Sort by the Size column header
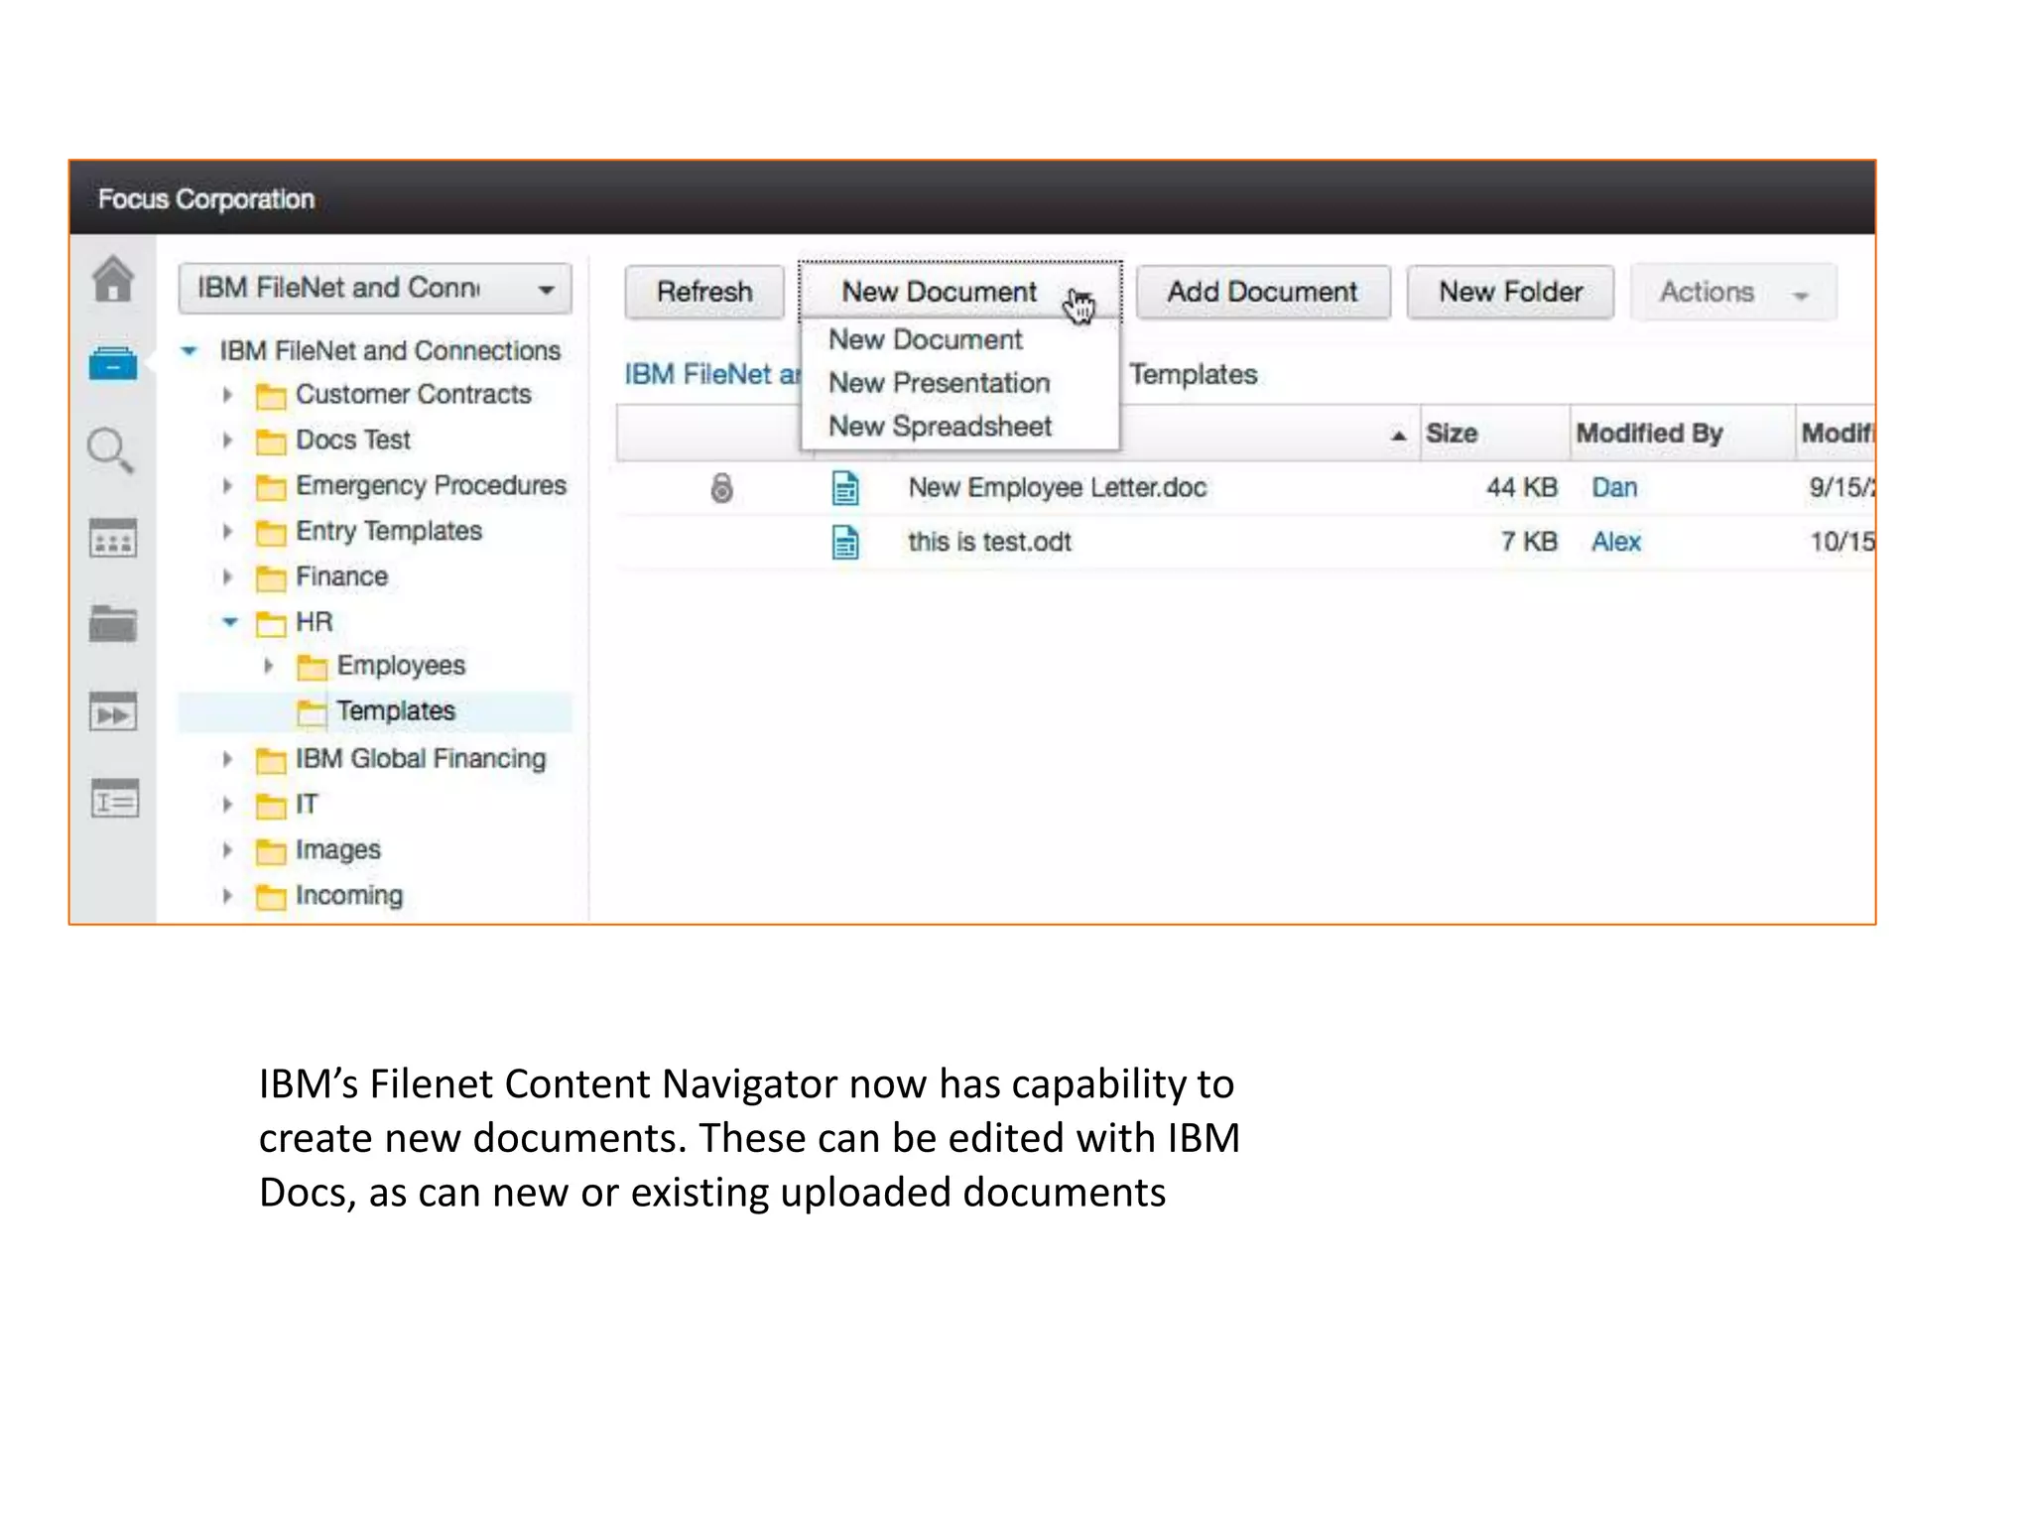Image resolution: width=2032 pixels, height=1524 pixels. [1494, 434]
